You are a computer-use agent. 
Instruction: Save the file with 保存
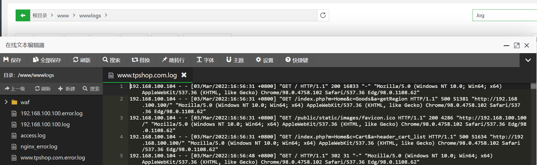pos(12,60)
